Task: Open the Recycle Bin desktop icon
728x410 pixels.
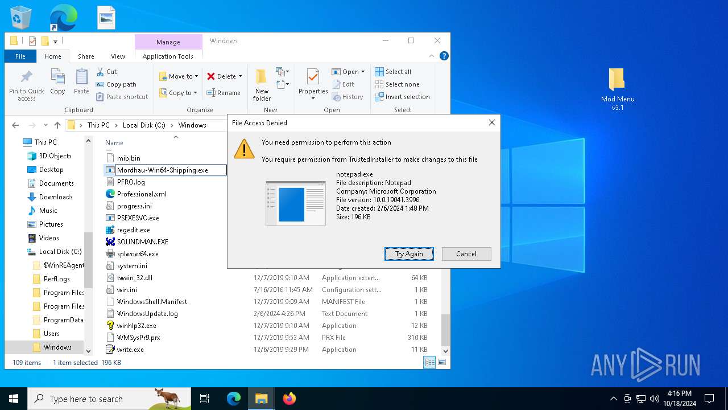Action: pos(21,18)
